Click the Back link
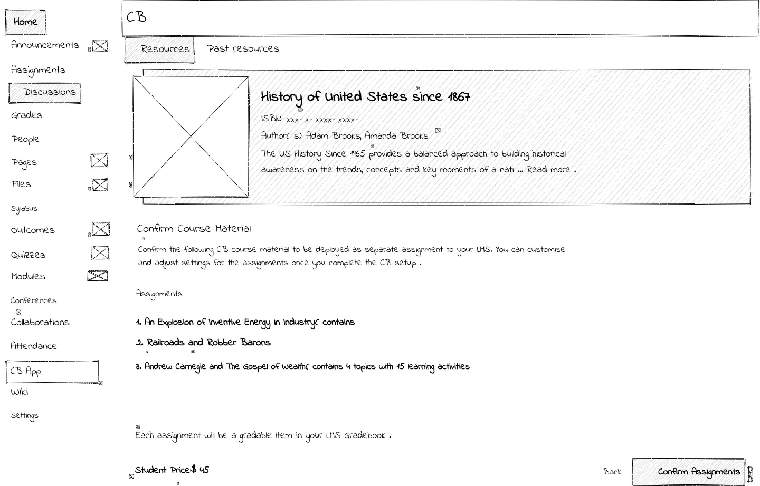Screen dimensions: 760x486 tap(612, 472)
